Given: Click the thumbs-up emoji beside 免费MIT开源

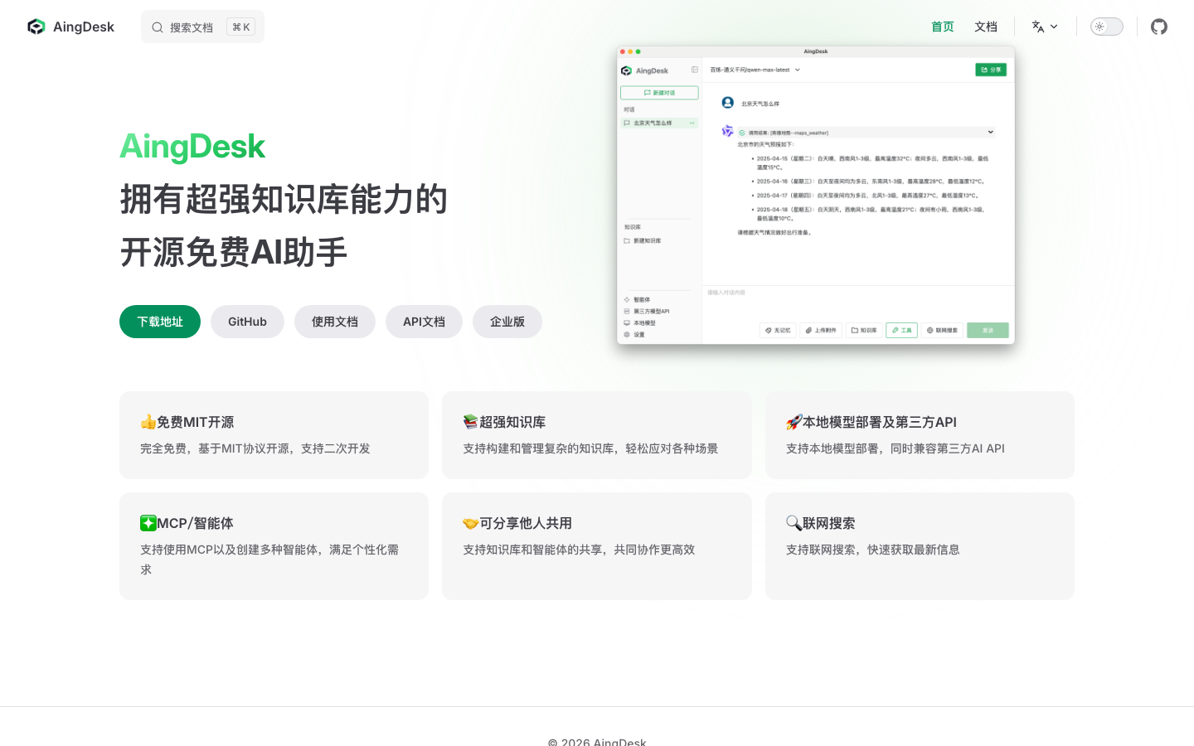Looking at the screenshot, I should click(x=148, y=422).
